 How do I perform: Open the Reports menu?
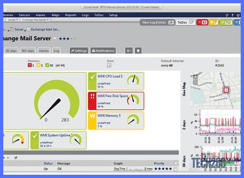(x=71, y=15)
